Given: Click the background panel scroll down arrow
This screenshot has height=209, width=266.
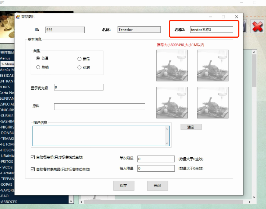Looking at the screenshot, I should click(x=254, y=197).
